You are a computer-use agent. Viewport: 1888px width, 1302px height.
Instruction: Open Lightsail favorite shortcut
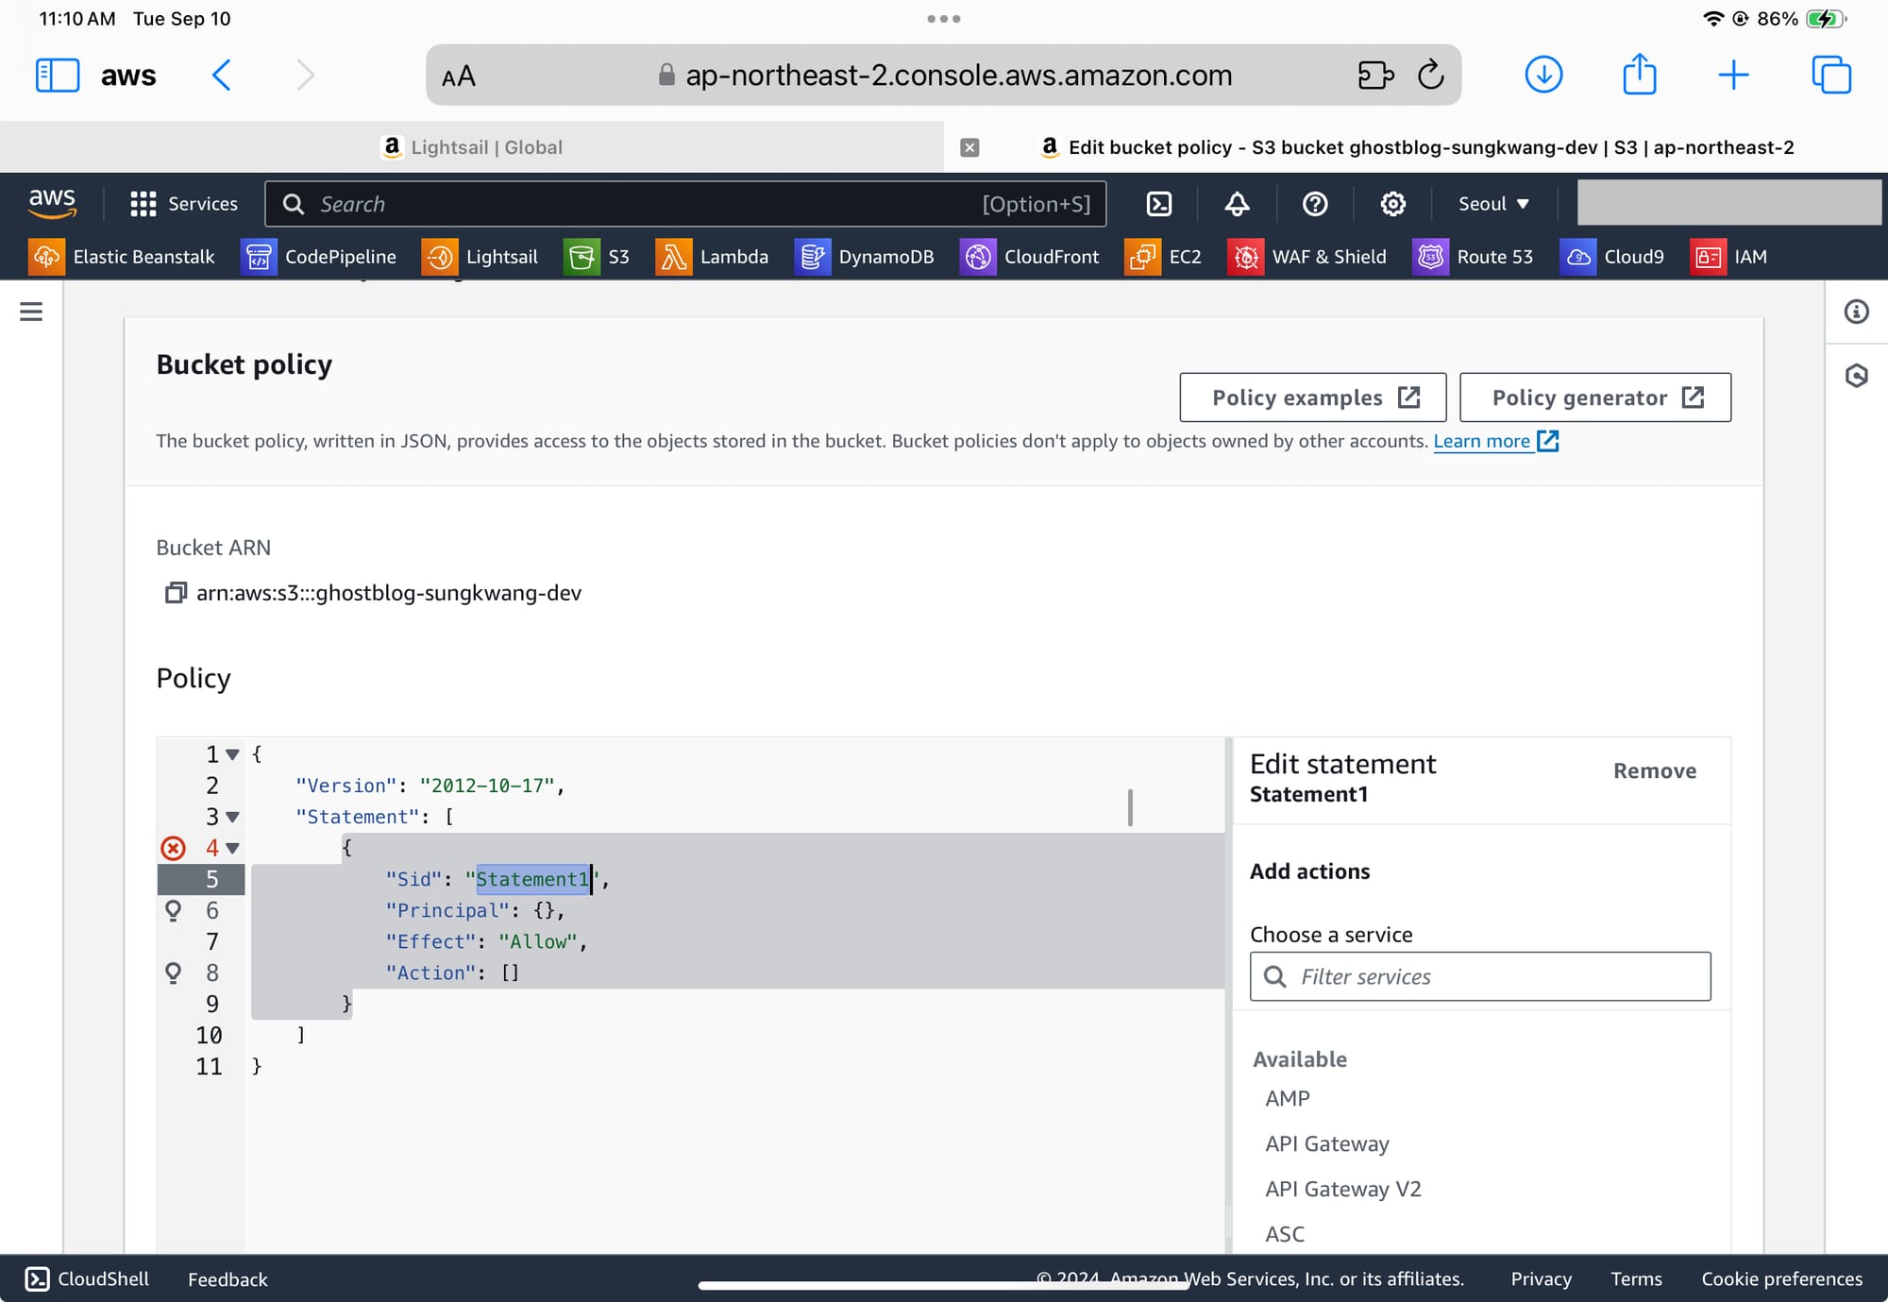[x=480, y=257]
